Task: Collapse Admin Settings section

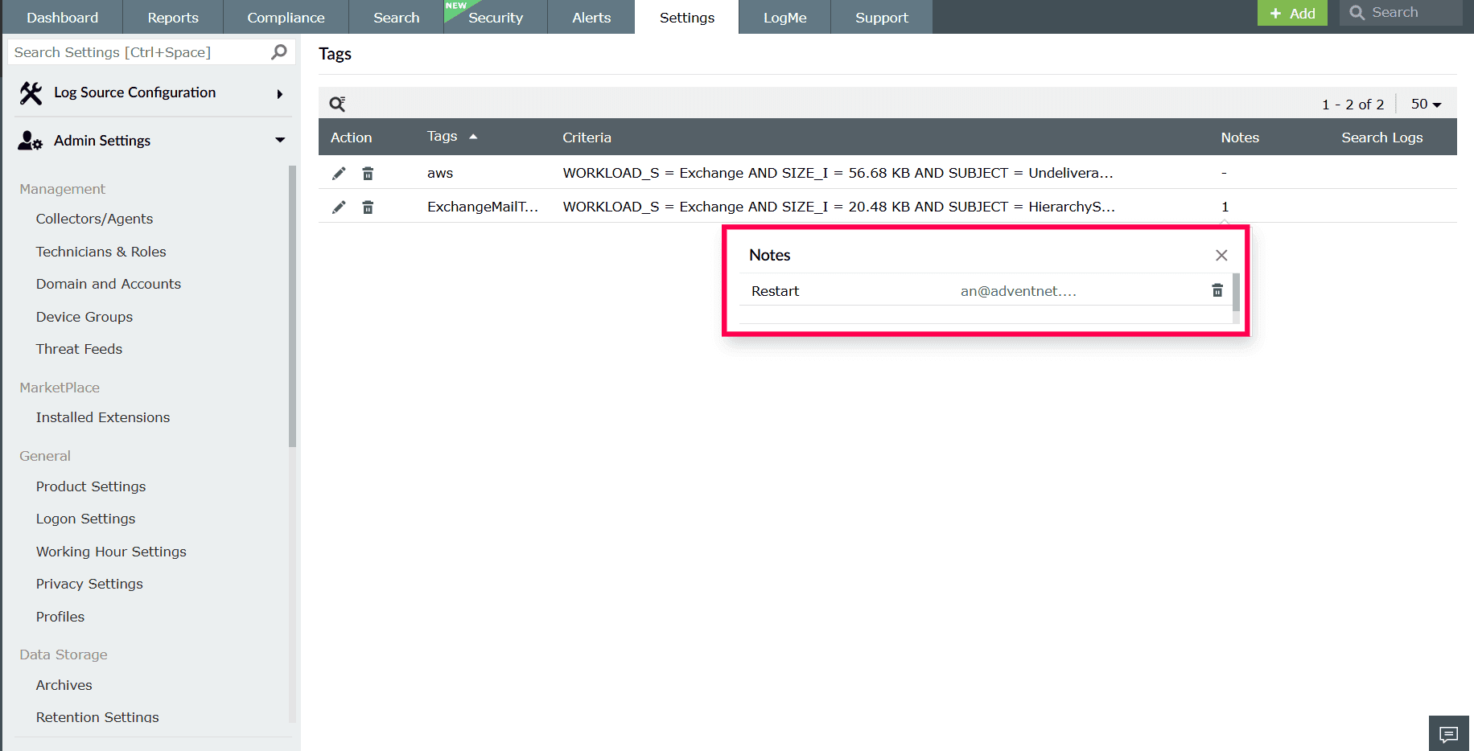Action: click(280, 140)
